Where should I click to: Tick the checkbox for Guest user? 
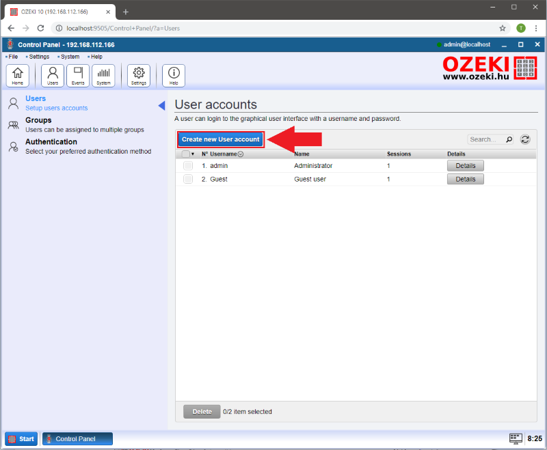point(188,179)
